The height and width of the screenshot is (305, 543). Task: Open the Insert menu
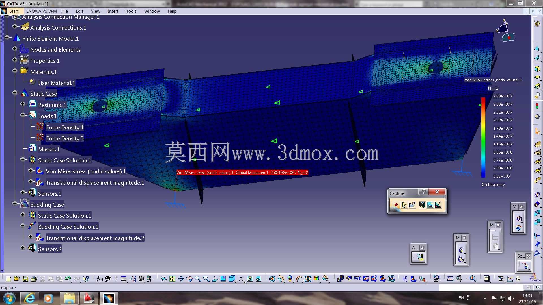click(x=113, y=11)
